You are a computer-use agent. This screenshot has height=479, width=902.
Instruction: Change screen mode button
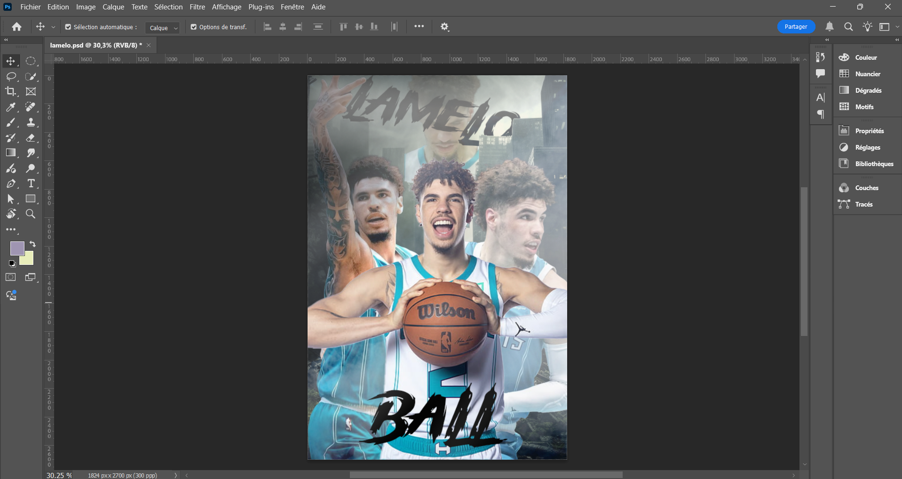tap(31, 277)
